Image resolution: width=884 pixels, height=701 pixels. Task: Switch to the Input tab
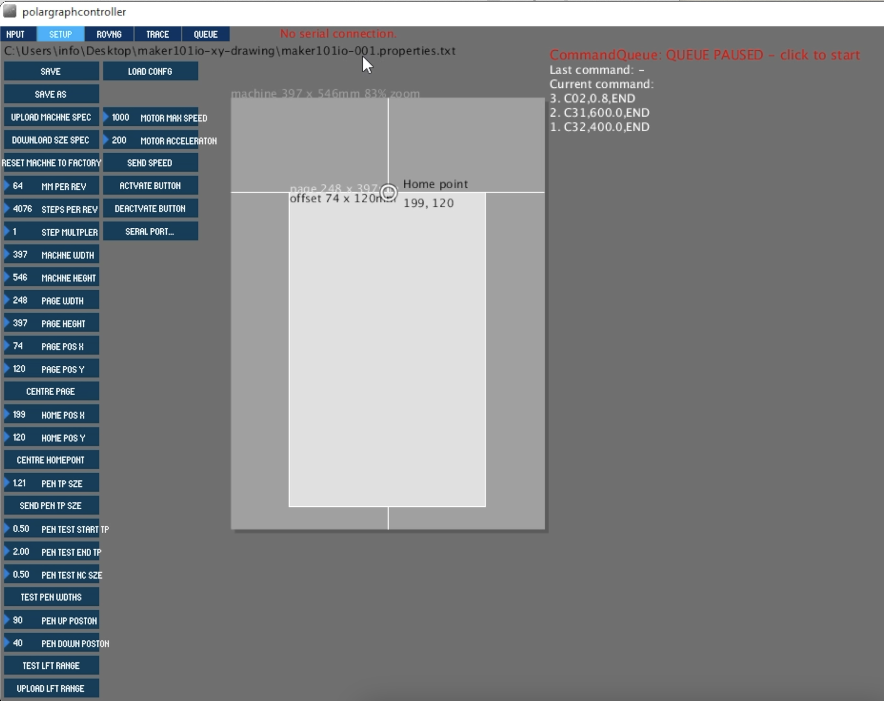17,34
